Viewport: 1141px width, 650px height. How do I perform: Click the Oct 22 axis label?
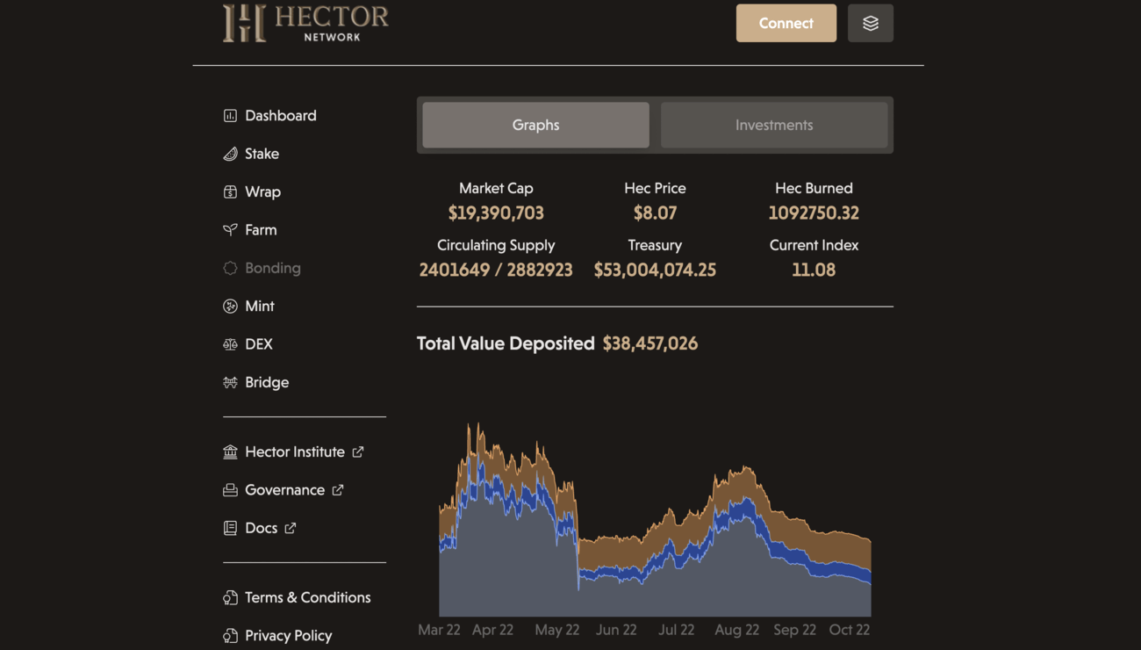pyautogui.click(x=849, y=630)
